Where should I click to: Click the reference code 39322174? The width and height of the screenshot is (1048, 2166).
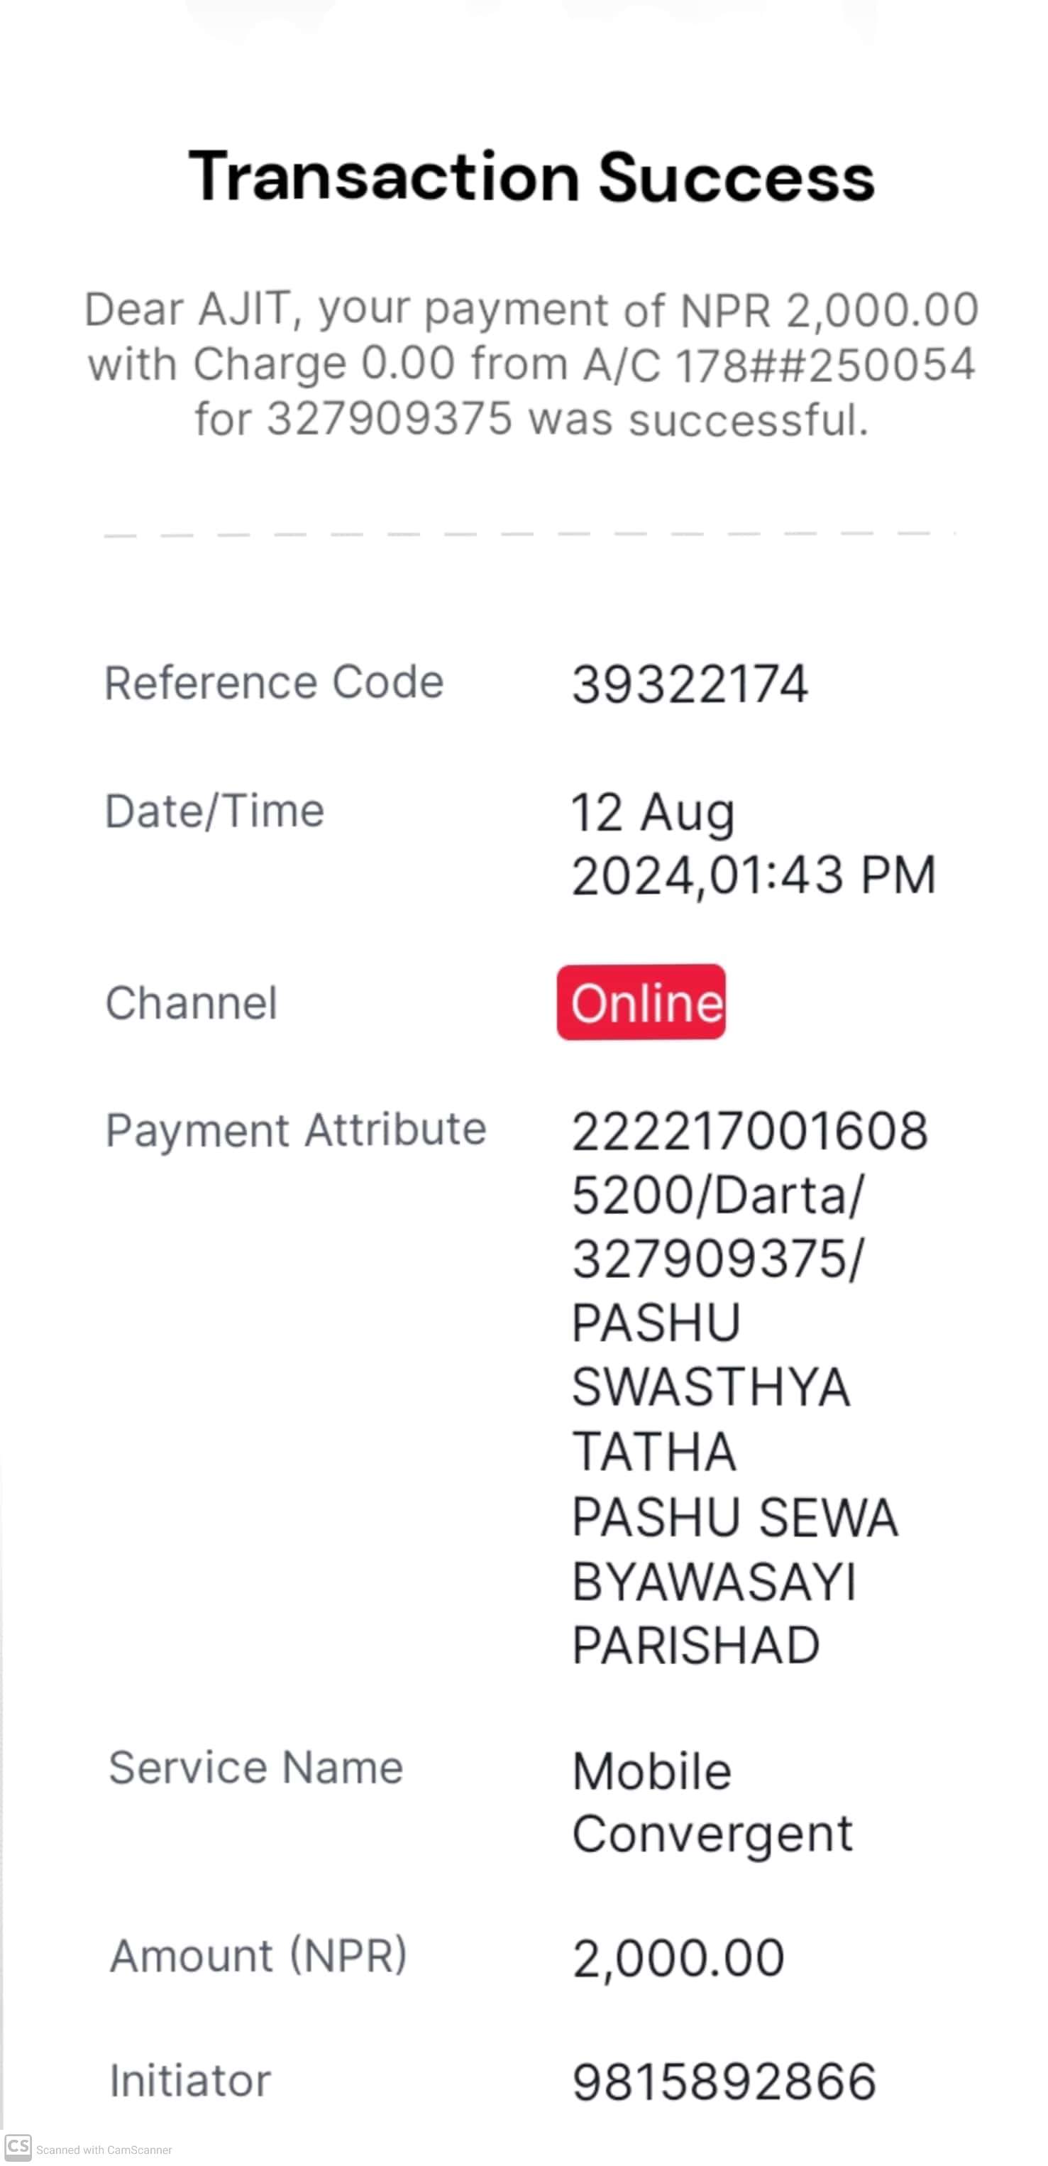click(x=689, y=684)
